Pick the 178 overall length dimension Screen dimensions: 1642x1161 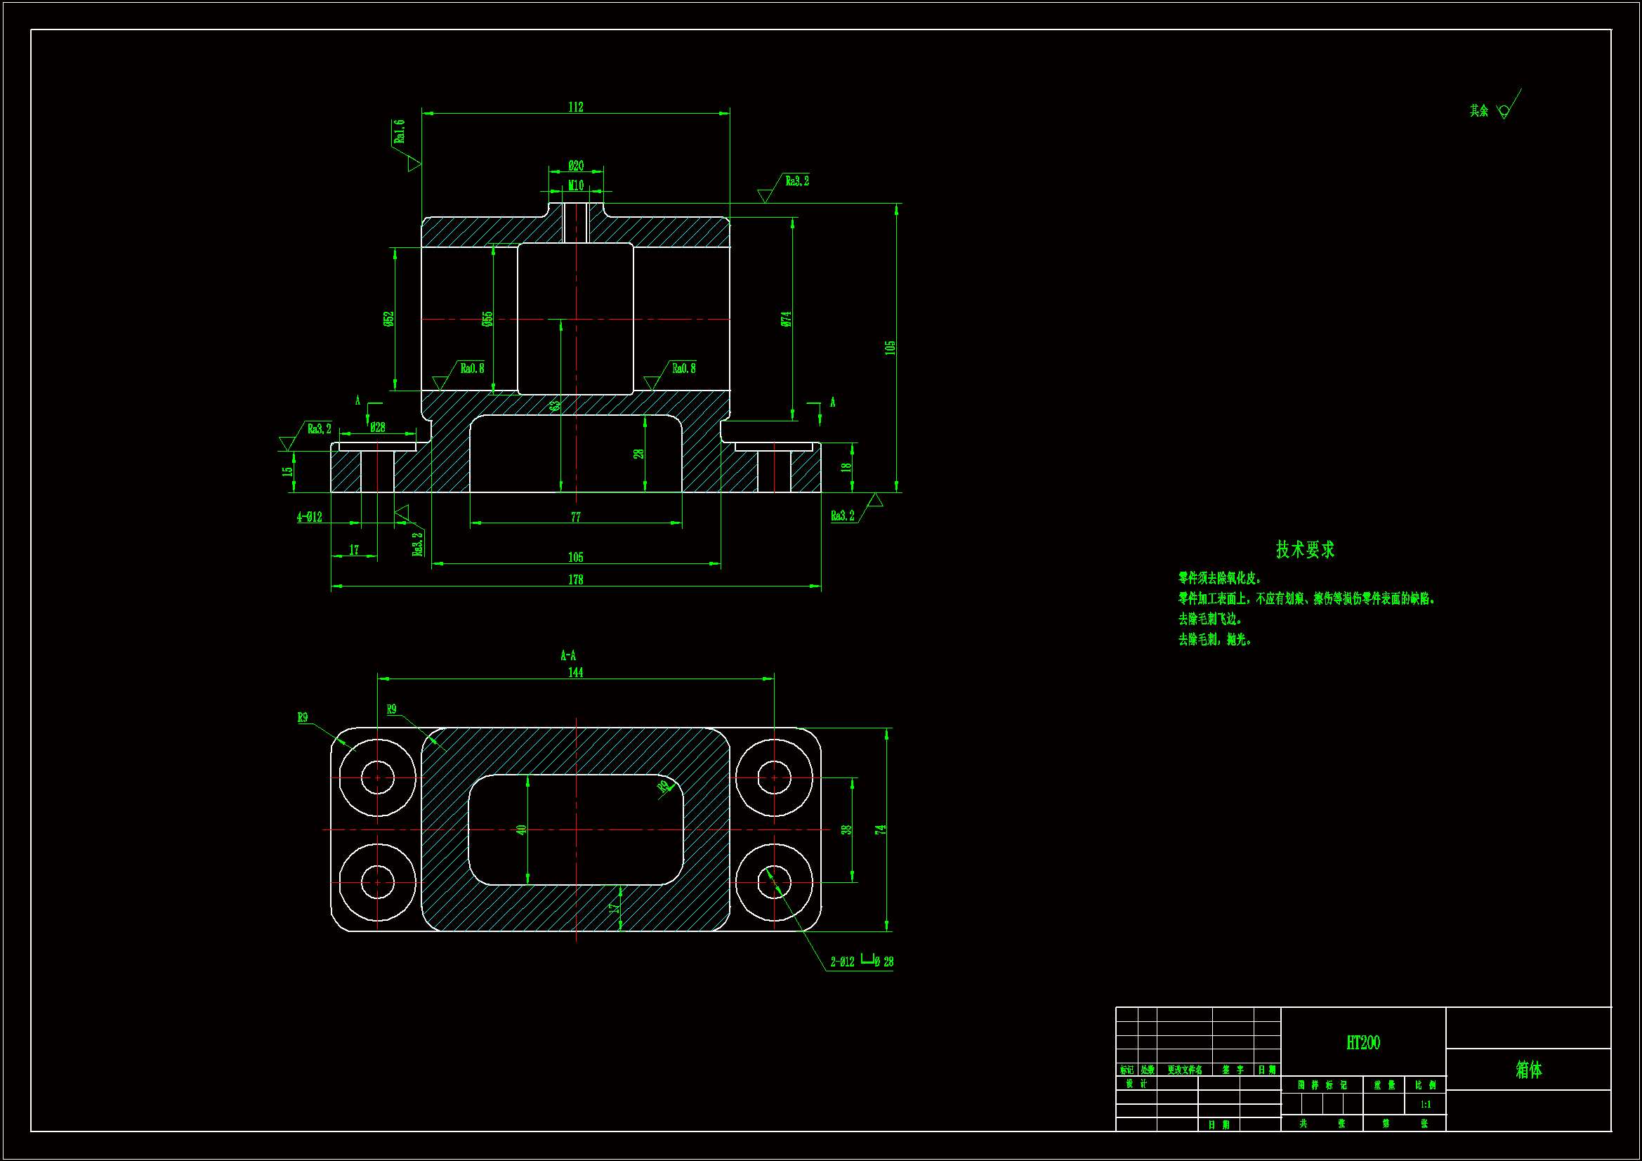click(576, 579)
